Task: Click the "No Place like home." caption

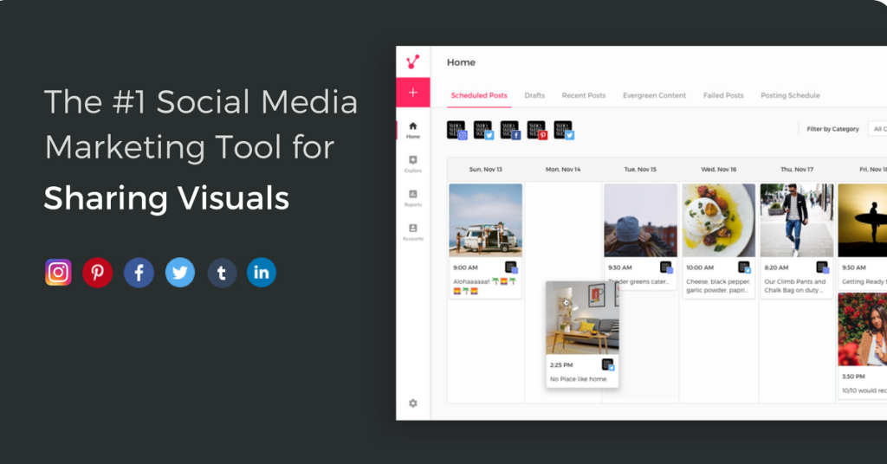Action: 579,379
